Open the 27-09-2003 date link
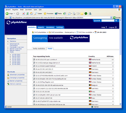 click(x=16, y=55)
